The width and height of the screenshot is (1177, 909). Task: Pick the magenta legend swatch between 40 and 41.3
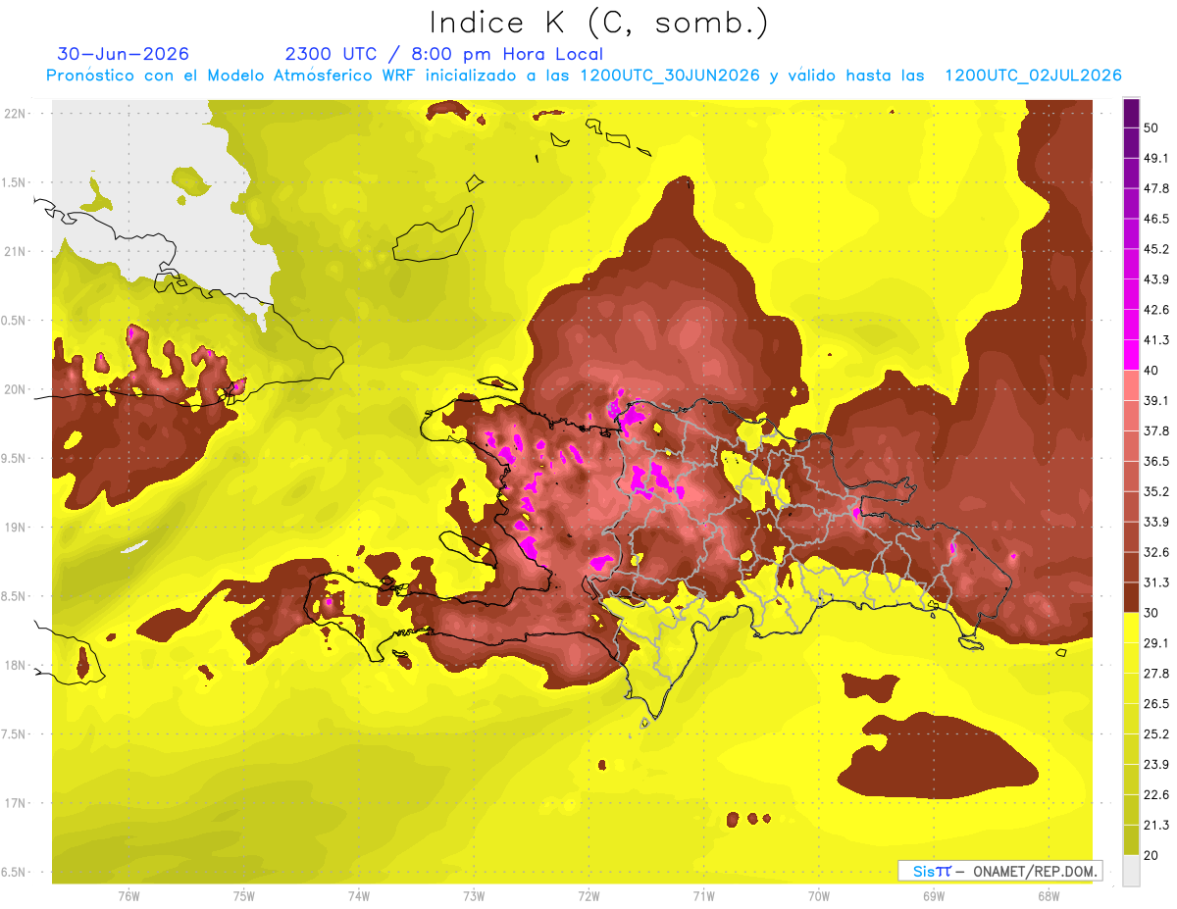point(1131,355)
